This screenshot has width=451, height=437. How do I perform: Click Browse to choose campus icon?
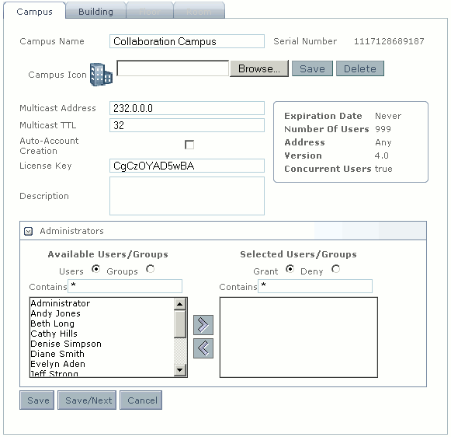click(259, 68)
